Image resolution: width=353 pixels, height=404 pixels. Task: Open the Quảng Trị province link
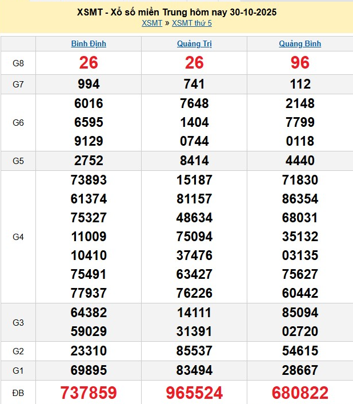pyautogui.click(x=194, y=43)
